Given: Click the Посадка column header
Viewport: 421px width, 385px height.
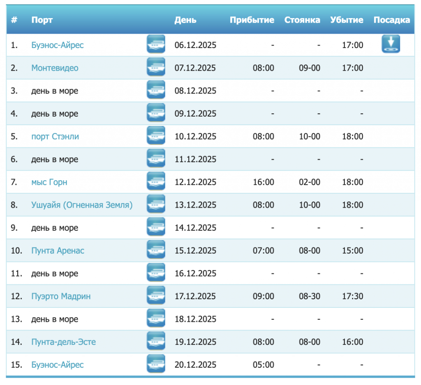Looking at the screenshot, I should click(391, 20).
